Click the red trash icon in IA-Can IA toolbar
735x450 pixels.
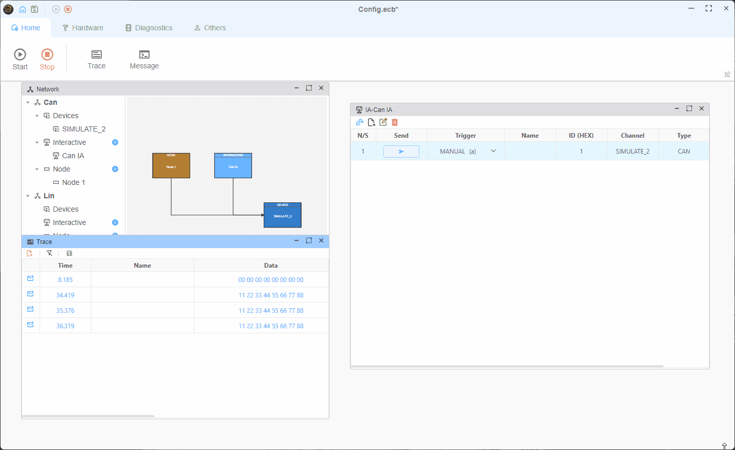[395, 122]
